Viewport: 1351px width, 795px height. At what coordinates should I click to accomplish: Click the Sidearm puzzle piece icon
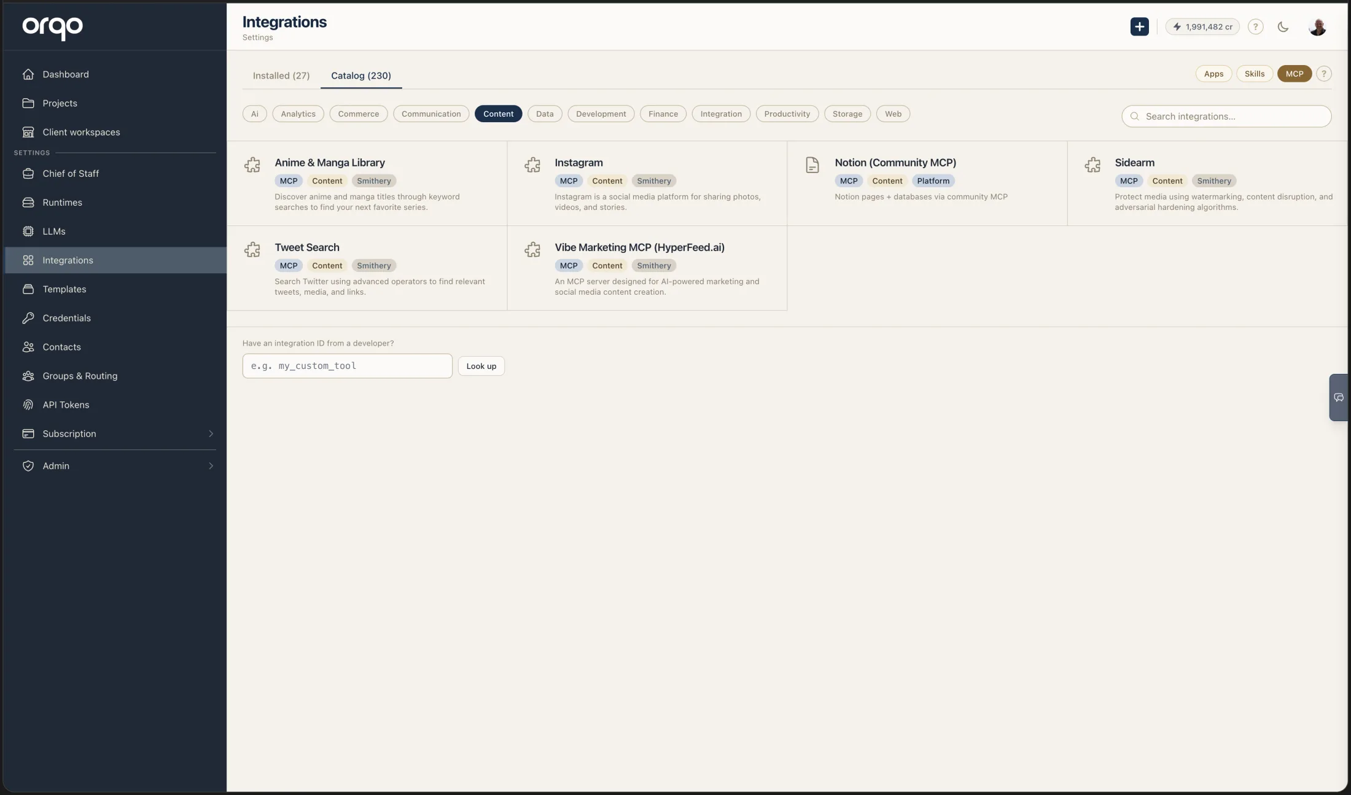[x=1092, y=165]
